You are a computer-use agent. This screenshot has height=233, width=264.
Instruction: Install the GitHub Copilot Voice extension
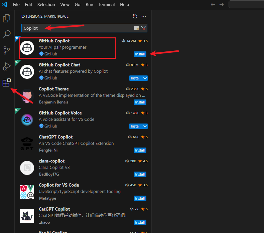136,126
